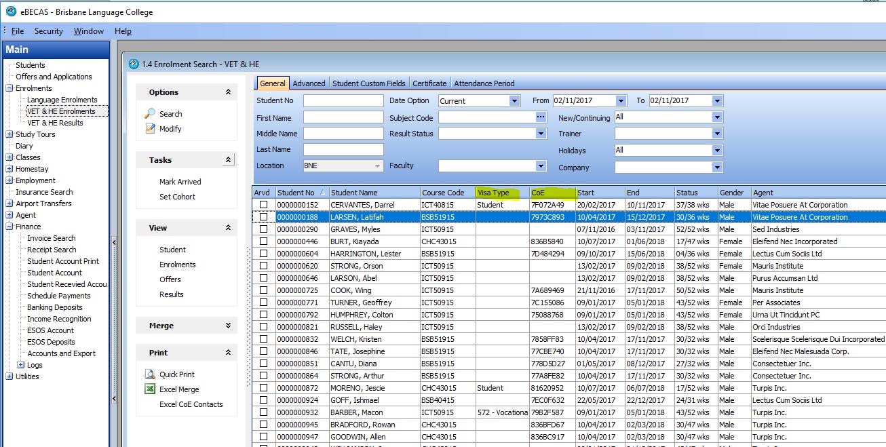Viewport: 886px width, 447px height.
Task: Click the Enrolment Search window icon
Action: point(134,64)
